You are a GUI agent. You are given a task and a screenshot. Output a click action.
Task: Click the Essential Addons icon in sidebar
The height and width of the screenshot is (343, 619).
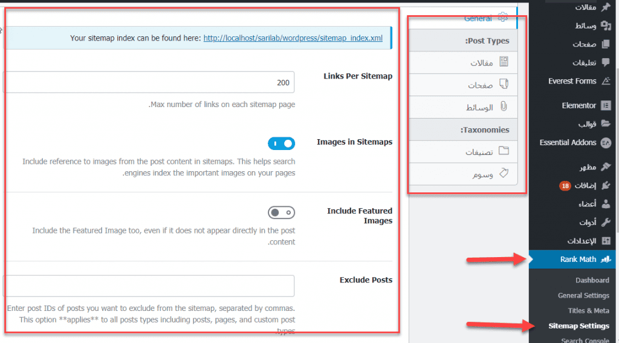click(x=606, y=143)
